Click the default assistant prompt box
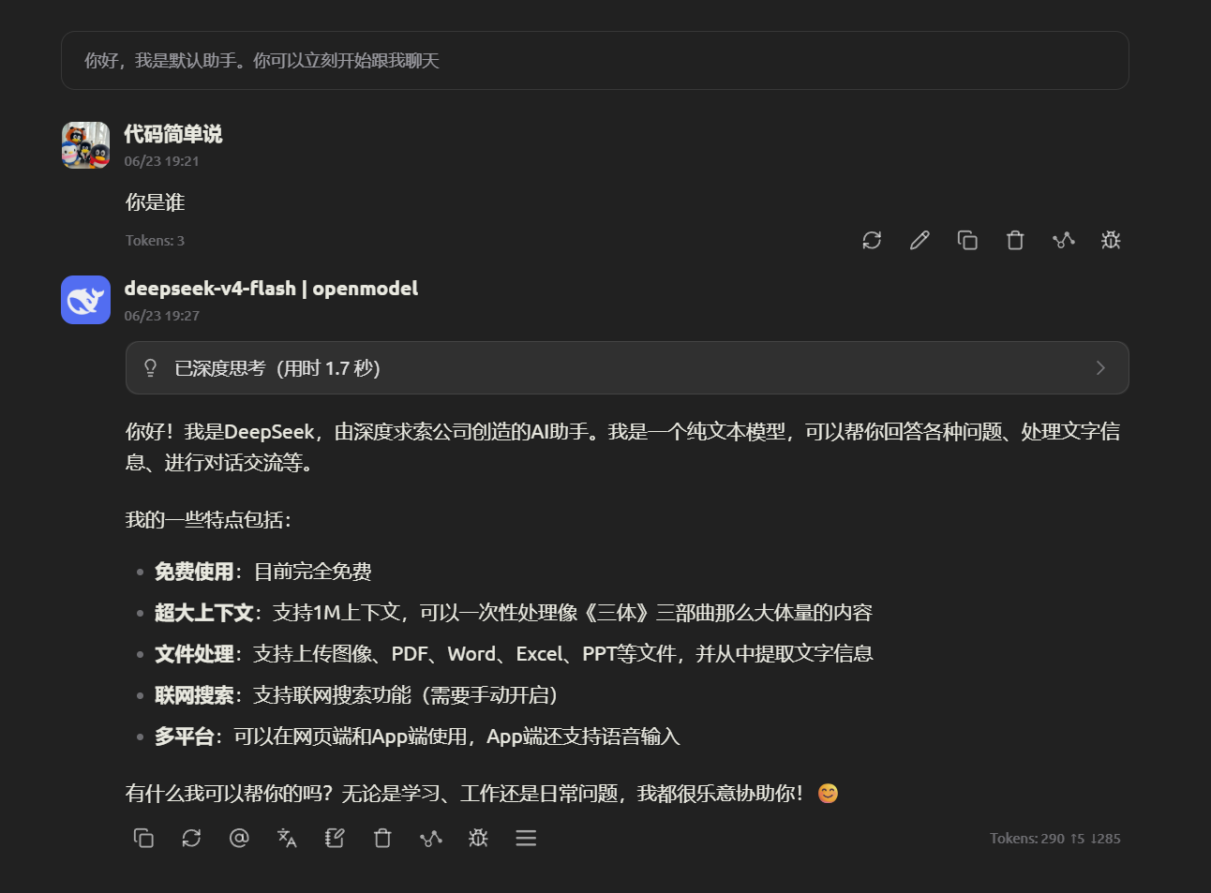 pos(595,61)
